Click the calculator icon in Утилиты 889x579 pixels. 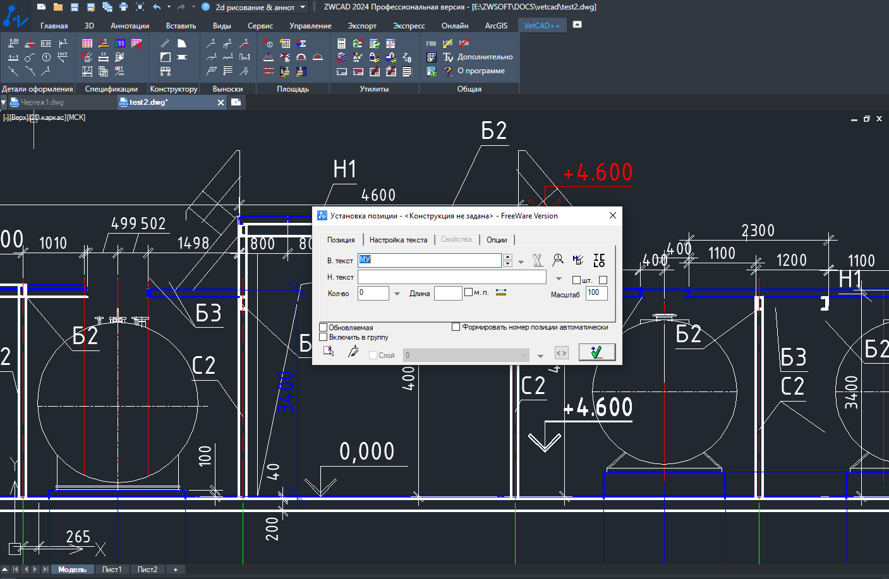pyautogui.click(x=341, y=44)
